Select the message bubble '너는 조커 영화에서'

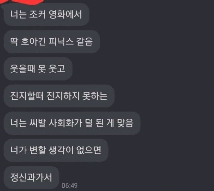[46, 14]
